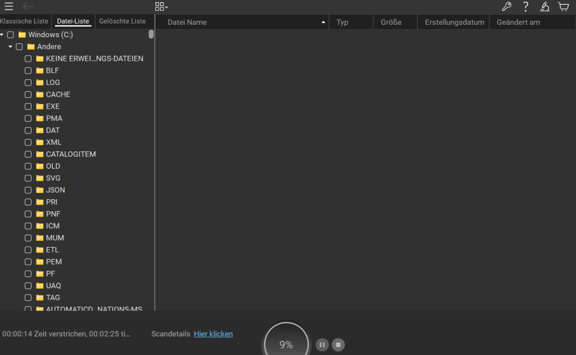Click the CACHE folder icon
576x355 pixels.
point(39,95)
